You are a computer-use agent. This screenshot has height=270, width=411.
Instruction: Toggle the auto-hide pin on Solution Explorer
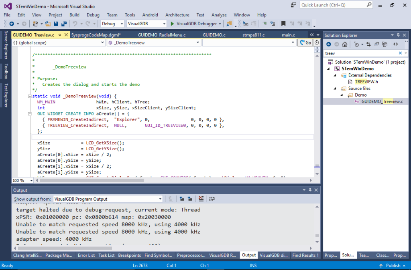398,35
